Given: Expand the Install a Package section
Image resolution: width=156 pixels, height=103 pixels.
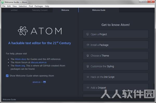Looking at the screenshot, I should (116, 45).
